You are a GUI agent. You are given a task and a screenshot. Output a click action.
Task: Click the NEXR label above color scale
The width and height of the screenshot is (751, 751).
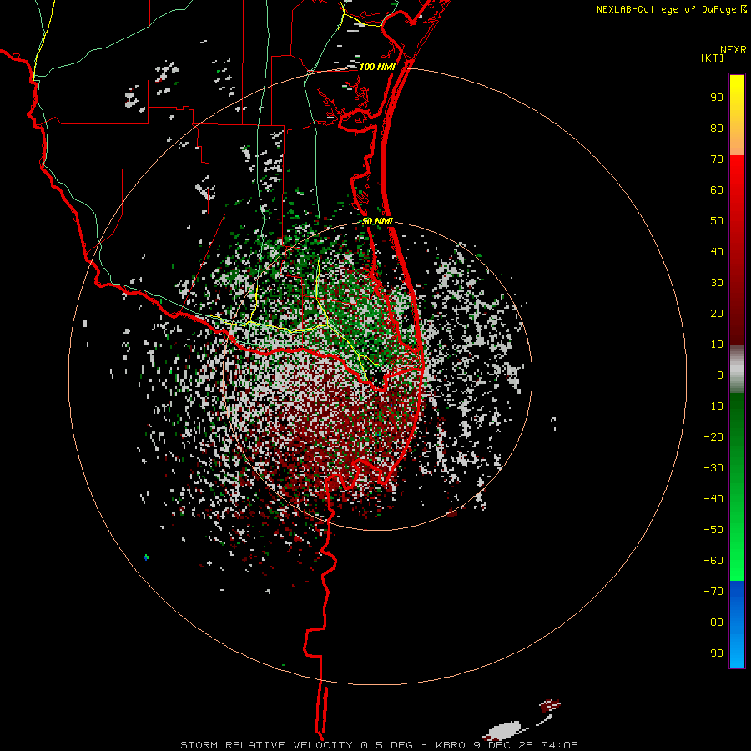click(x=733, y=50)
